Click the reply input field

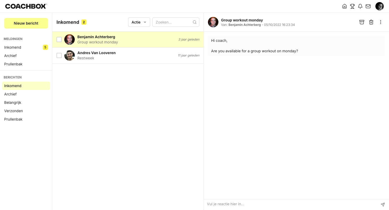pos(291,204)
